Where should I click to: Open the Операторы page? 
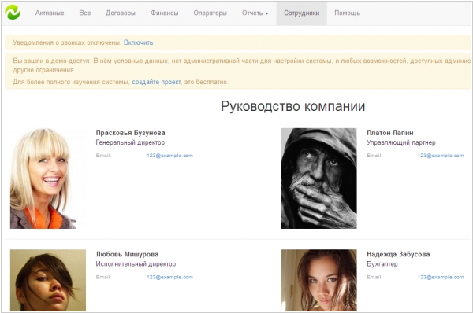pyautogui.click(x=210, y=13)
